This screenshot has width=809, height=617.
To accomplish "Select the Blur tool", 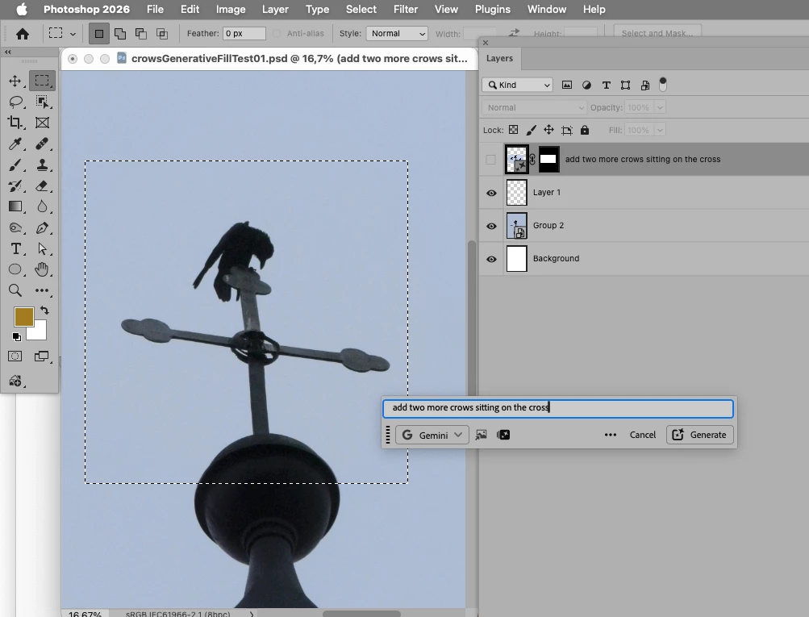I will pyautogui.click(x=42, y=206).
